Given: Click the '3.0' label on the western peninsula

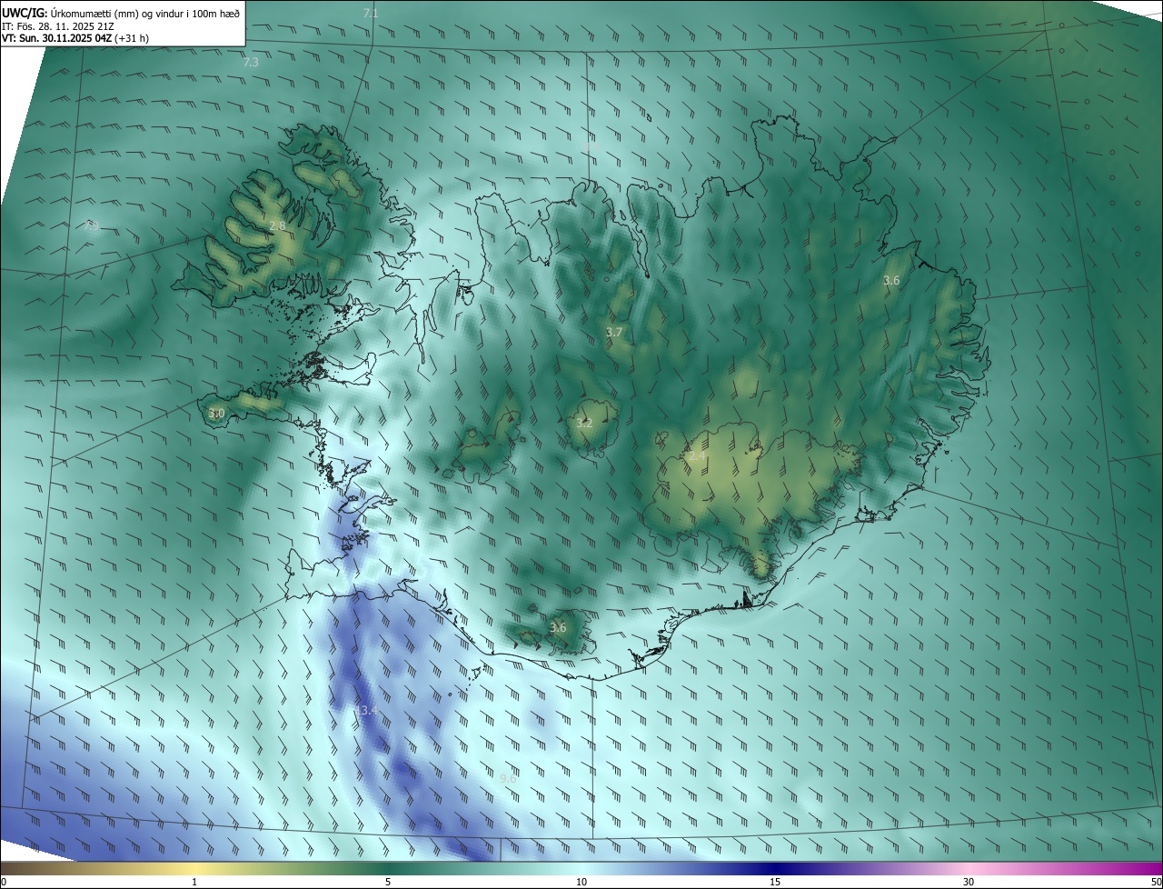Looking at the screenshot, I should point(216,414).
